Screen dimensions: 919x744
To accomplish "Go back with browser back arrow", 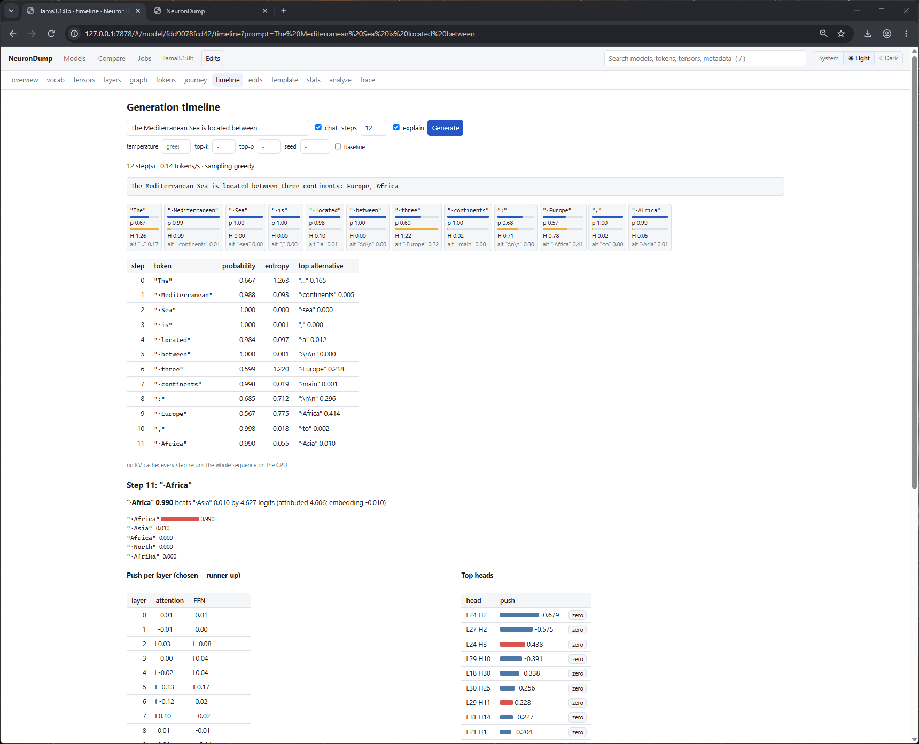I will [13, 34].
